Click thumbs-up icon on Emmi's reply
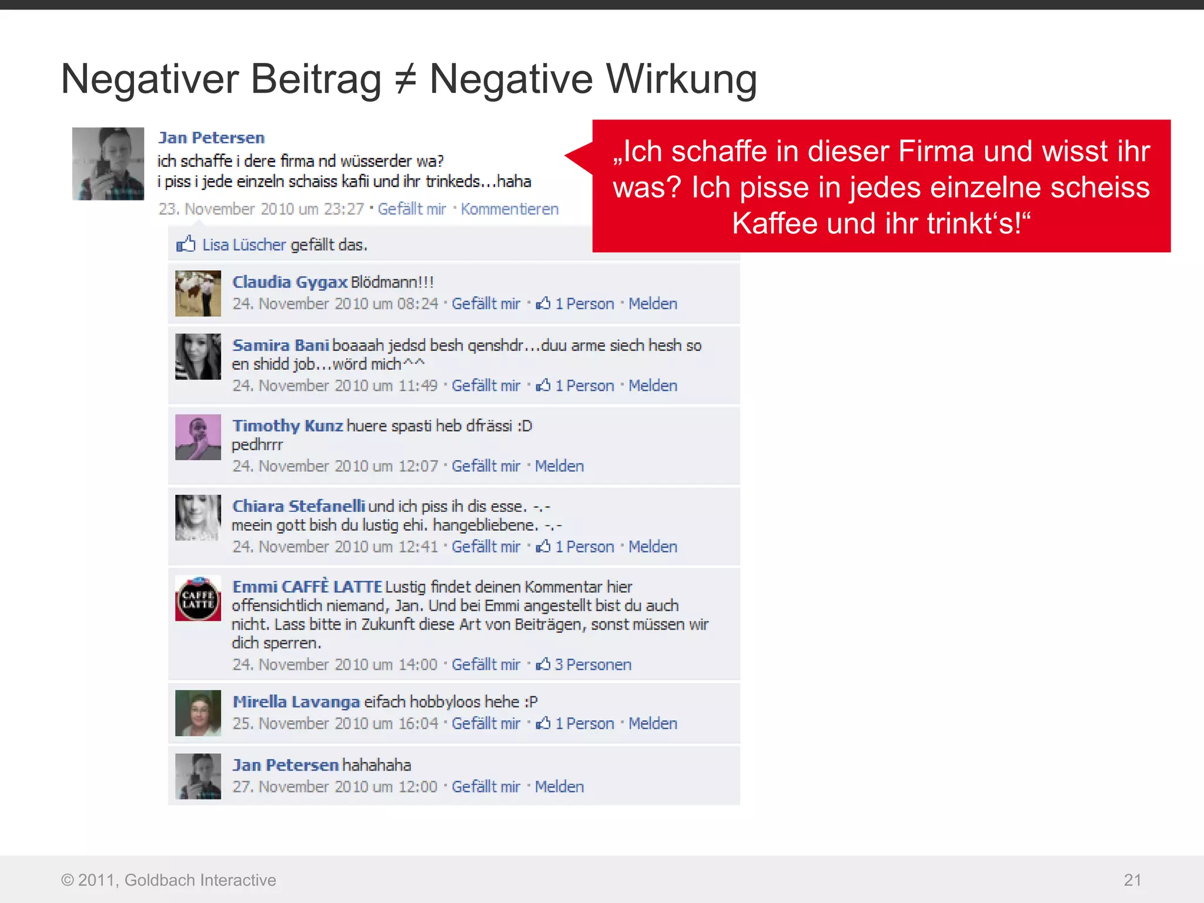1204x903 pixels. pos(543,664)
